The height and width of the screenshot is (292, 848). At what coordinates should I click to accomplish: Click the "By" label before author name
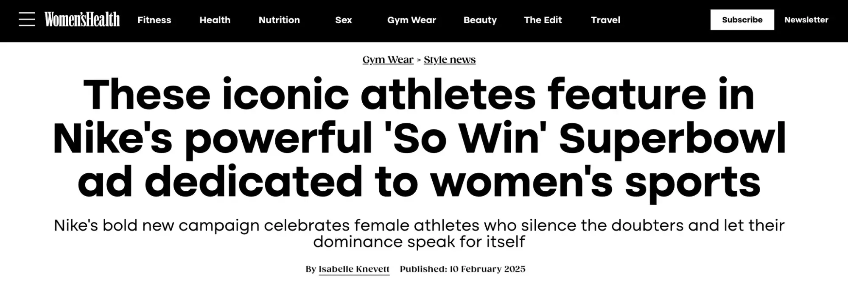click(x=311, y=269)
